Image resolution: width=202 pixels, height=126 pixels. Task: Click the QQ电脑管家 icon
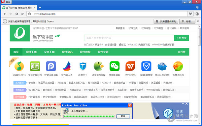146,66
